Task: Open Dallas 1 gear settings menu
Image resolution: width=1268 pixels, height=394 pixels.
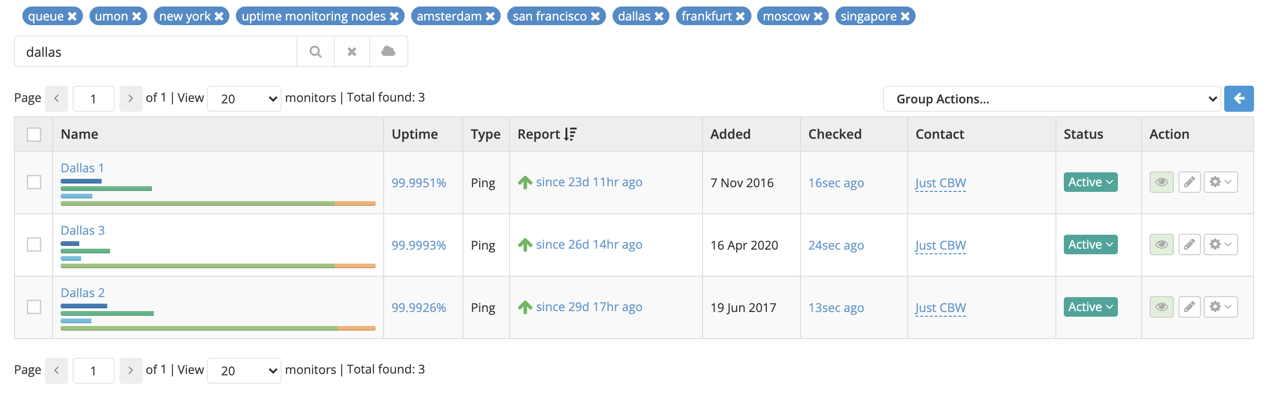Action: 1220,182
